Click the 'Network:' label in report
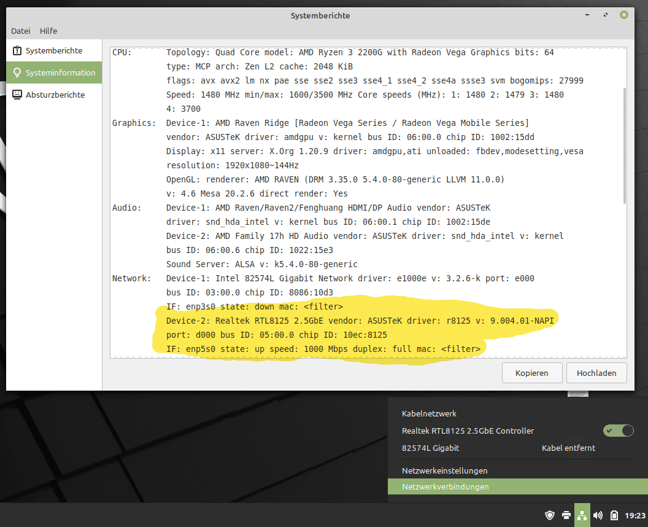 pyautogui.click(x=131, y=278)
